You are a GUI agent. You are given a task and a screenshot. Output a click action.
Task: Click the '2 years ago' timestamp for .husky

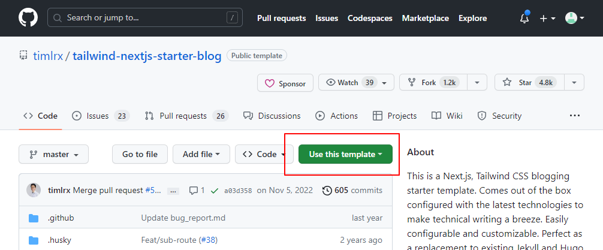click(x=361, y=240)
